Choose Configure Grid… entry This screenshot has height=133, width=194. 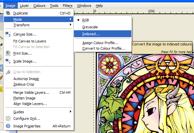(39, 119)
